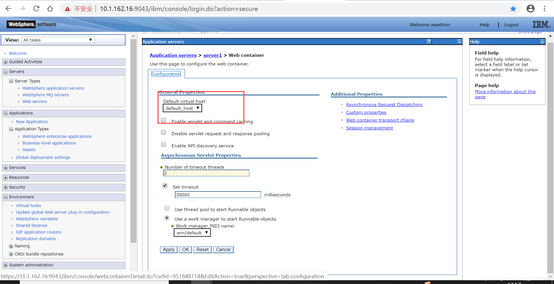Click the Apply button

pos(169,250)
